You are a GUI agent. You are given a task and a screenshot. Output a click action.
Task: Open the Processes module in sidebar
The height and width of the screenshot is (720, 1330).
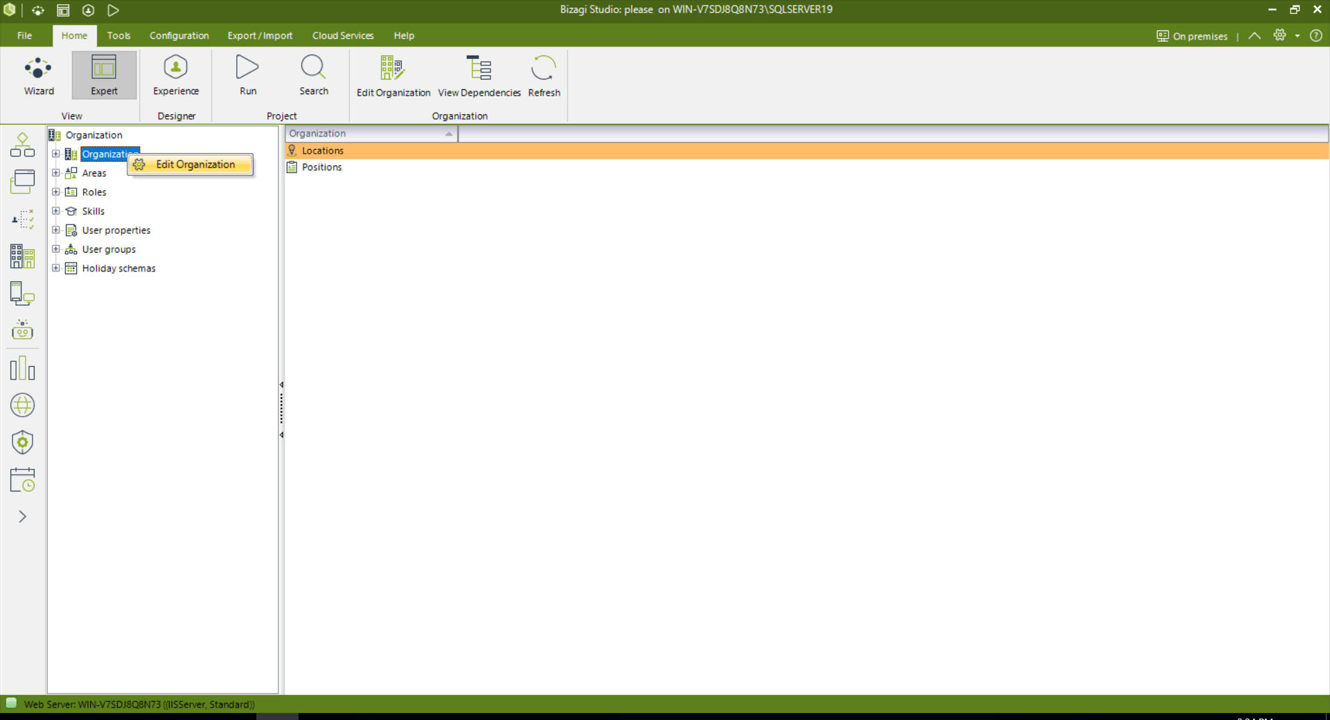(22, 144)
